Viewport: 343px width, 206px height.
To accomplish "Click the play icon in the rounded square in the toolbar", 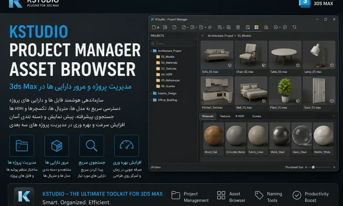I will pyautogui.click(x=276, y=27).
